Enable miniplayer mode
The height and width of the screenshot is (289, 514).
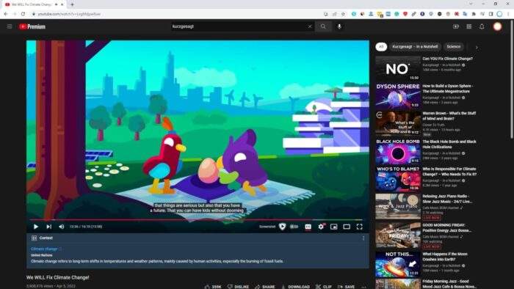(333, 227)
